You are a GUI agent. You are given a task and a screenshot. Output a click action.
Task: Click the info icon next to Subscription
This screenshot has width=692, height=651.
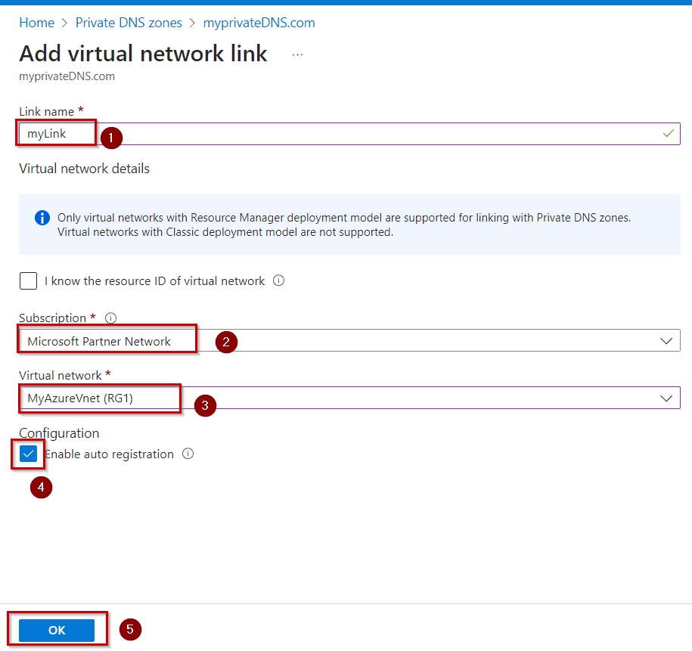click(112, 318)
